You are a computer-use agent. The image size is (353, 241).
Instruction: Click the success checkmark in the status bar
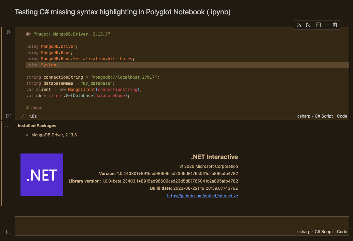pyautogui.click(x=22, y=116)
